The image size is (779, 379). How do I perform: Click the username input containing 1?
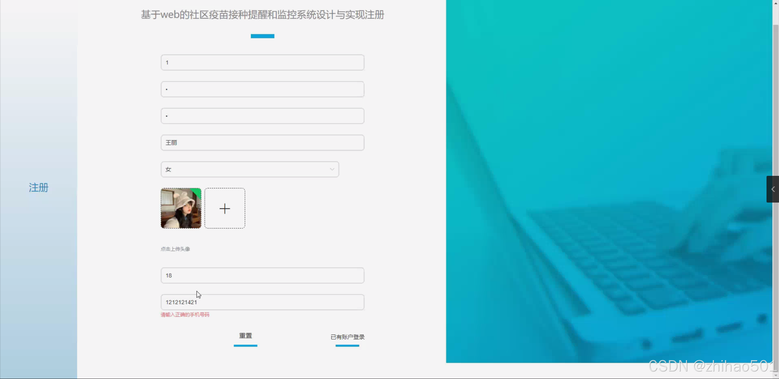point(262,62)
